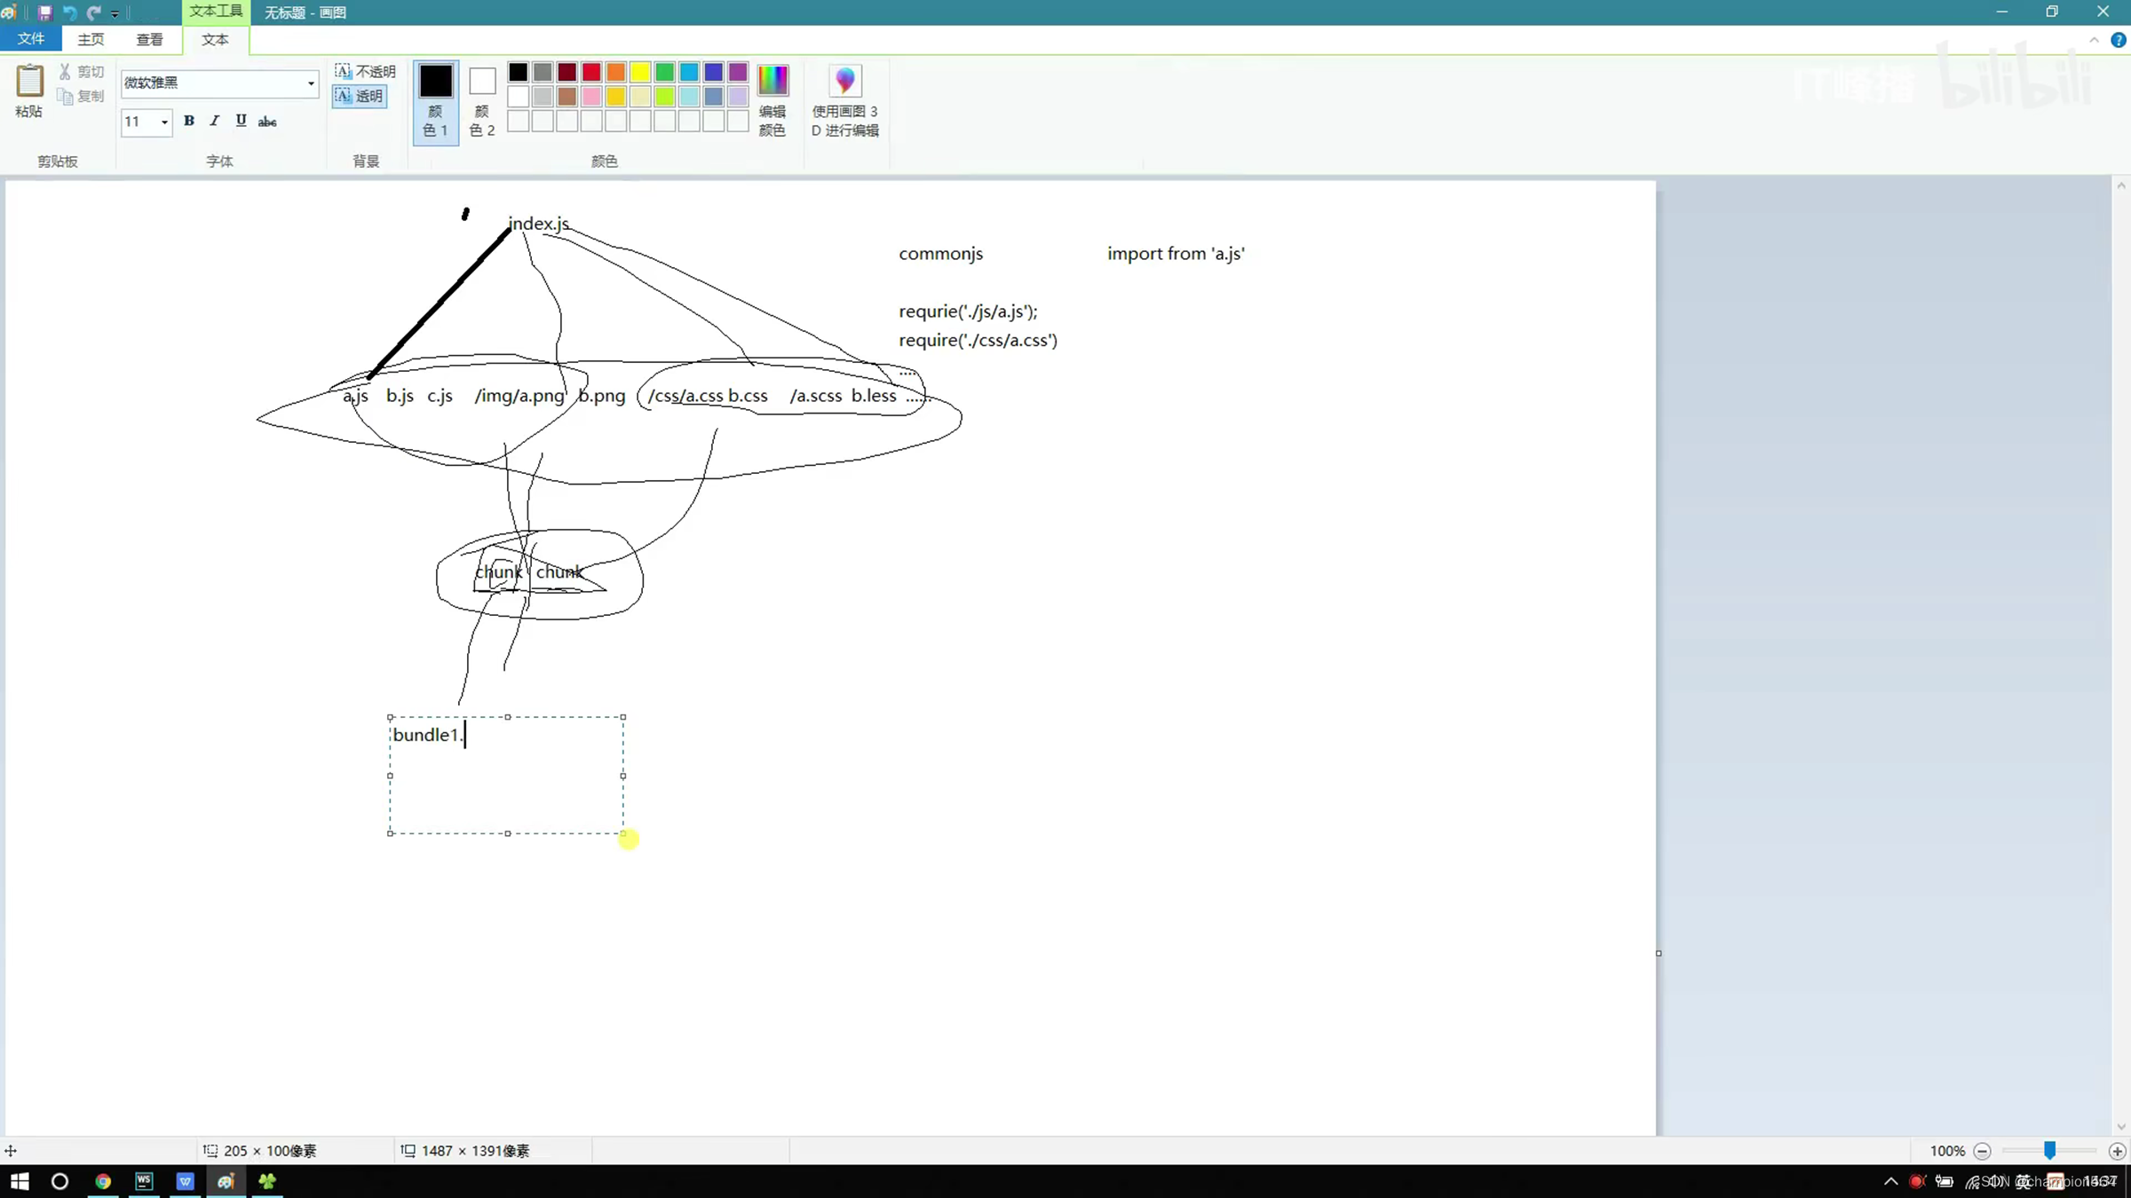Toggle Bold text formatting
Image resolution: width=2131 pixels, height=1198 pixels.
188,121
